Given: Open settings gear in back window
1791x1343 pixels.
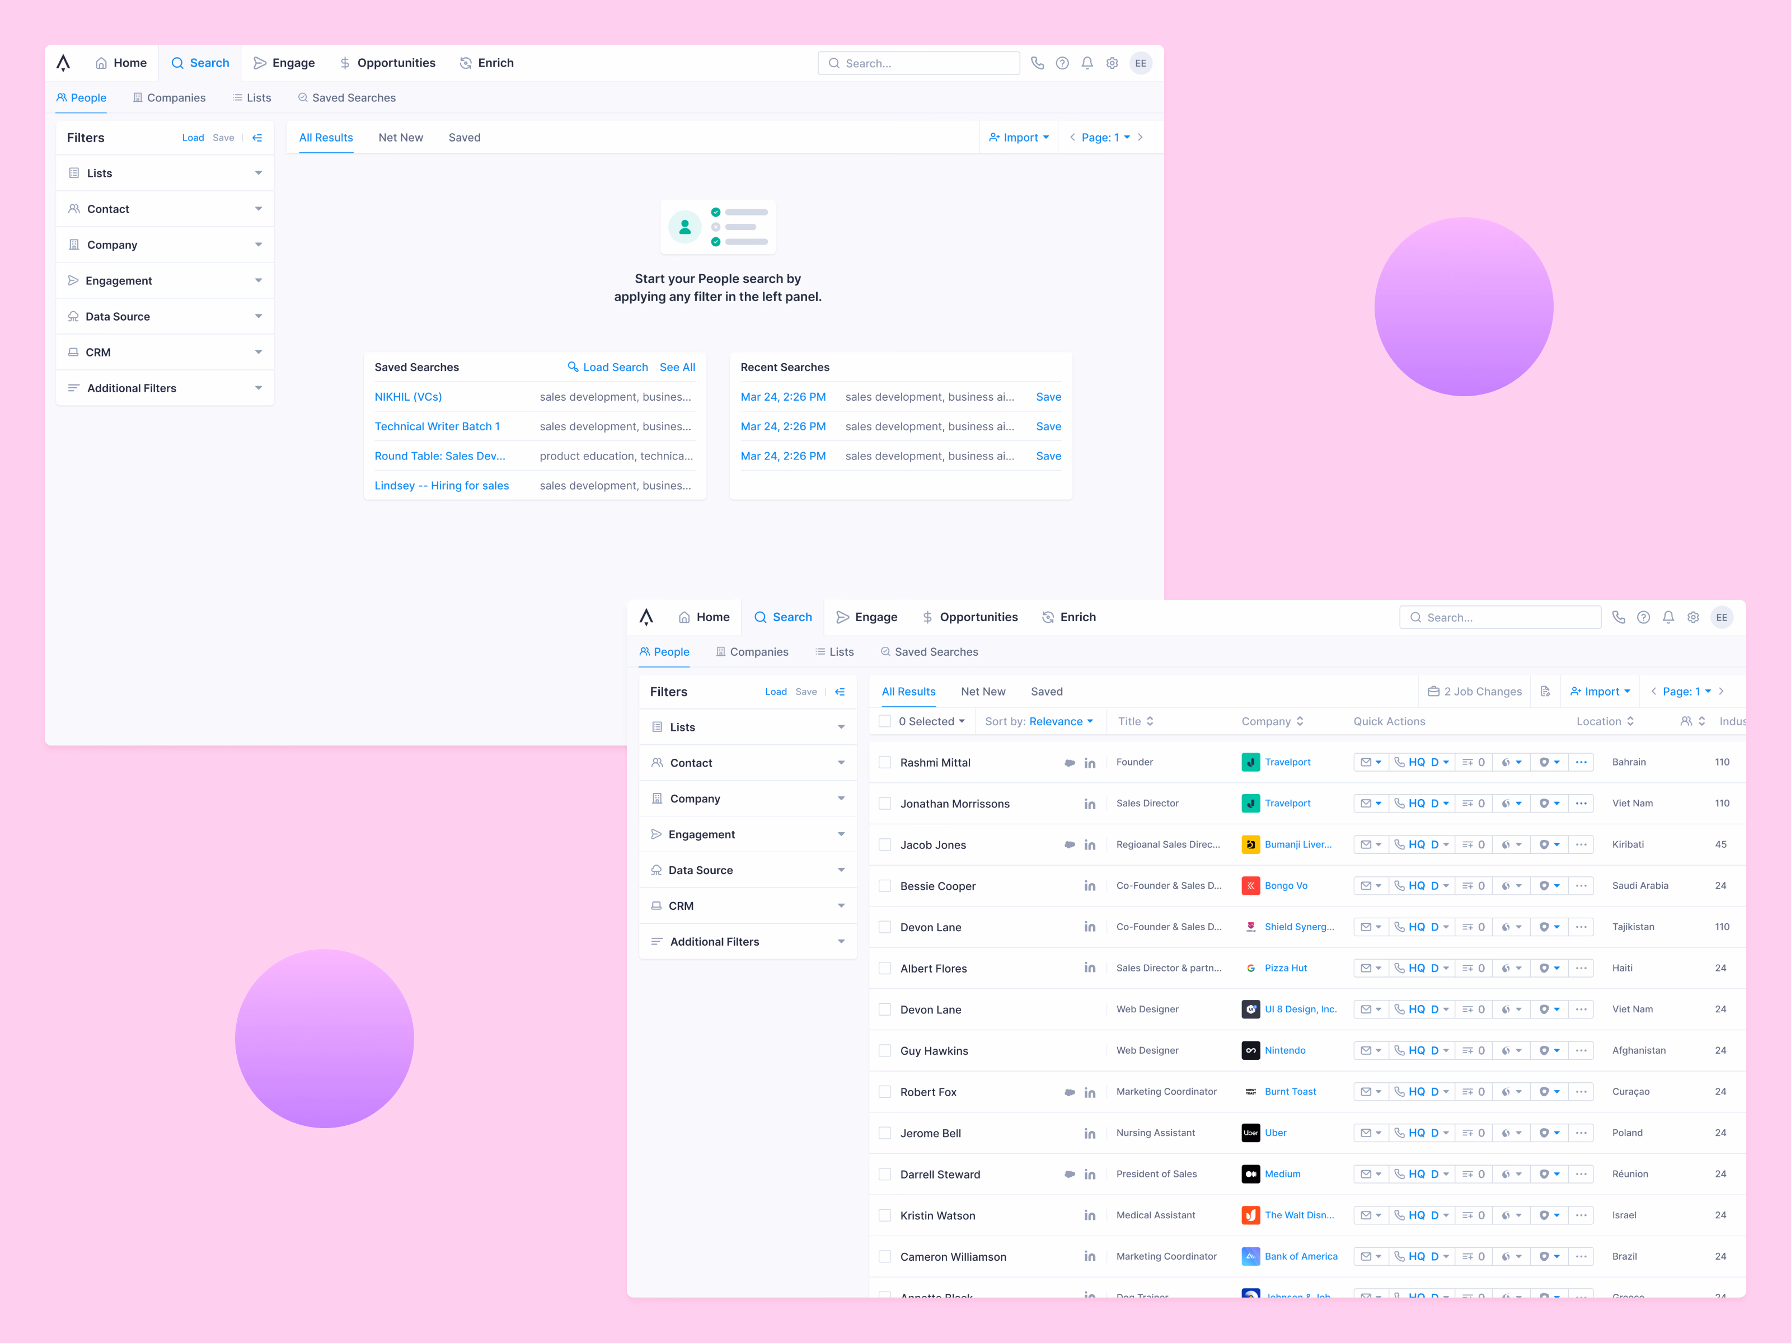Looking at the screenshot, I should click(1113, 63).
